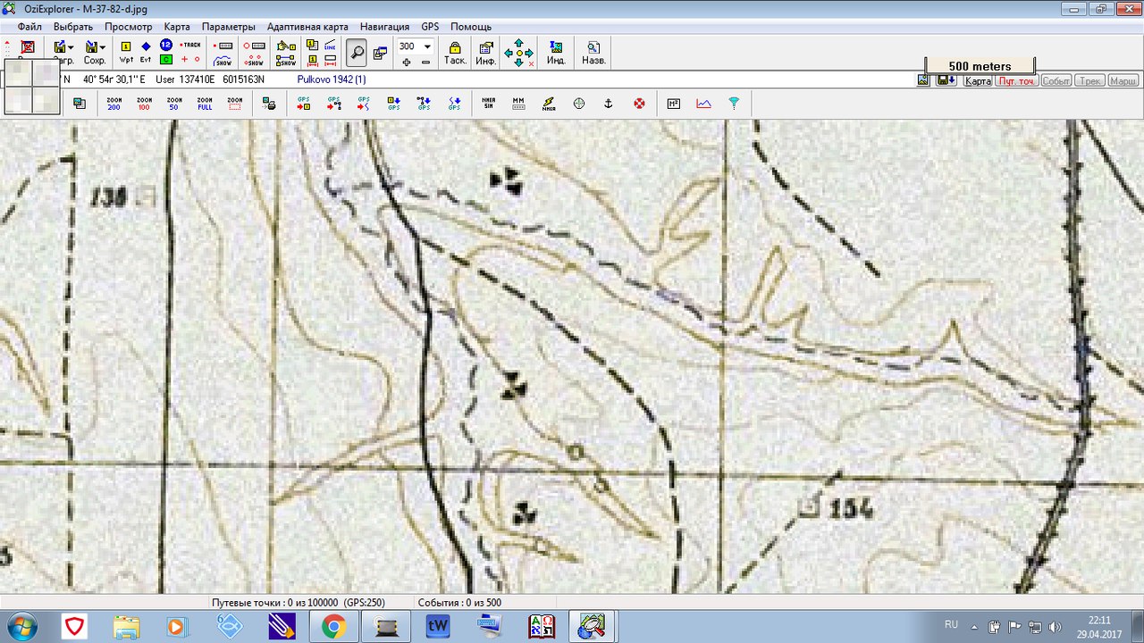Viewport: 1144px width, 643px height.
Task: Toggle the Пут. точ. waypoints button
Action: (1016, 80)
